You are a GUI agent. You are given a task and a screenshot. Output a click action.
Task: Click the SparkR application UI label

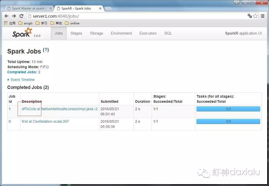pyautogui.click(x=243, y=33)
